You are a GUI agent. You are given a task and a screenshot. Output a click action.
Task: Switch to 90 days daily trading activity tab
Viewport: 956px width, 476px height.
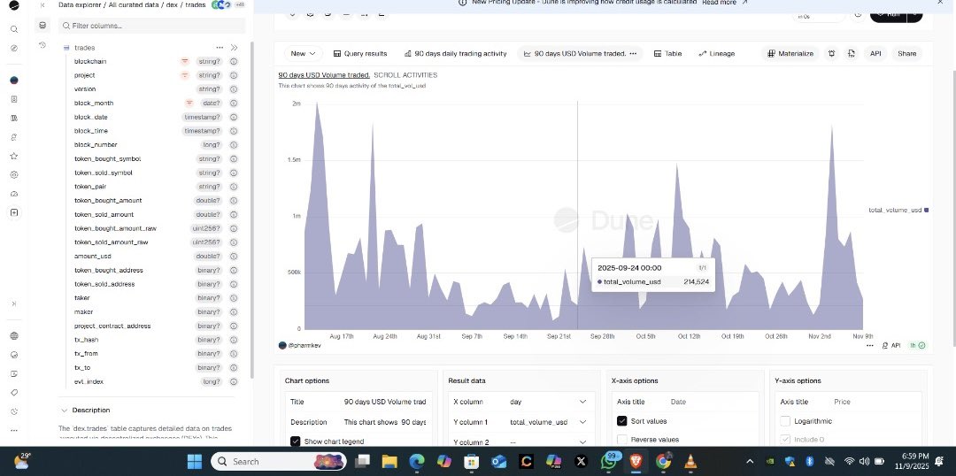click(x=455, y=54)
